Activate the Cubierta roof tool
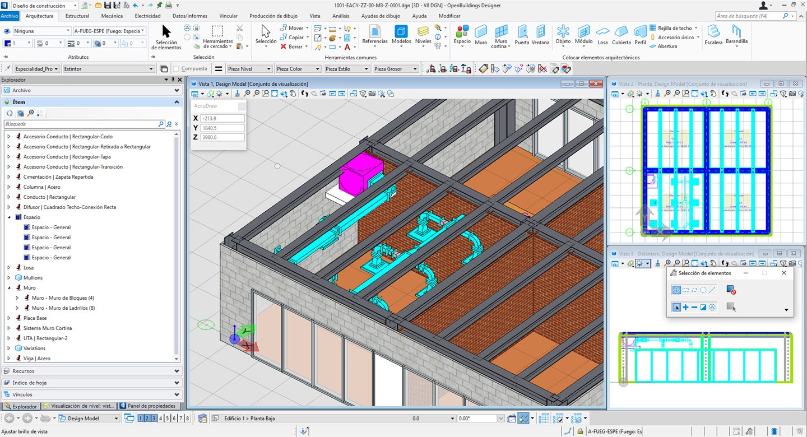This screenshot has width=807, height=437. pyautogui.click(x=621, y=35)
